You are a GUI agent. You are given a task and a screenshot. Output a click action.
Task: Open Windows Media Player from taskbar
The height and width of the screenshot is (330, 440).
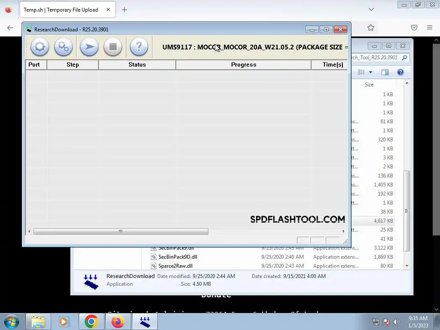click(64, 321)
